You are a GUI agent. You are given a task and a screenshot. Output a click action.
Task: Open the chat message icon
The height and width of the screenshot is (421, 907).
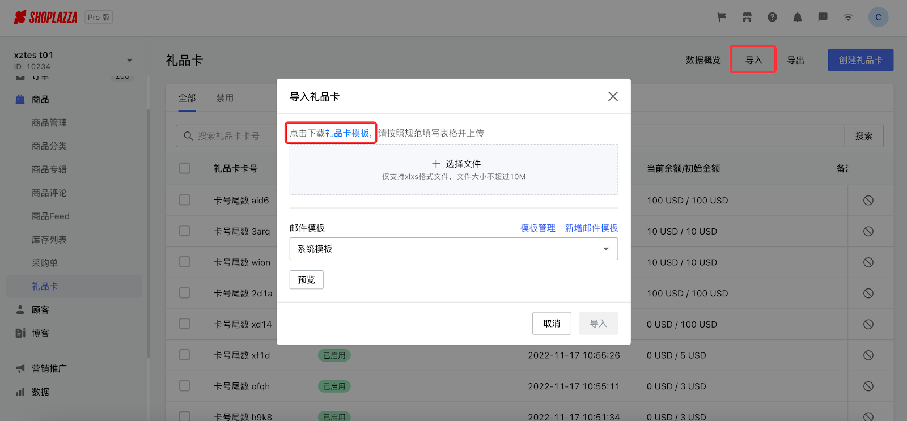coord(823,17)
